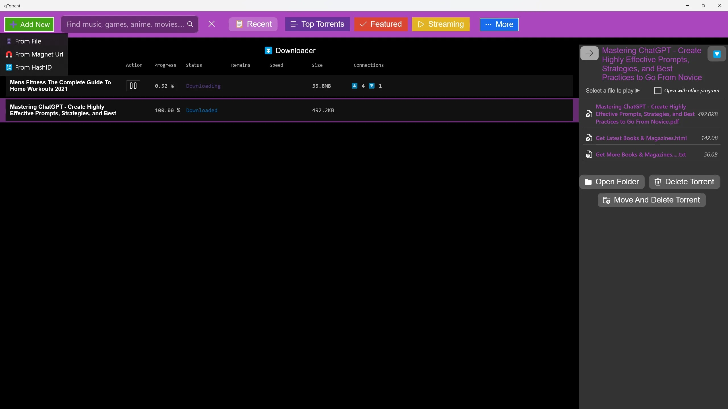This screenshot has width=728, height=409.
Task: Click the Remains column header
Action: tap(241, 65)
